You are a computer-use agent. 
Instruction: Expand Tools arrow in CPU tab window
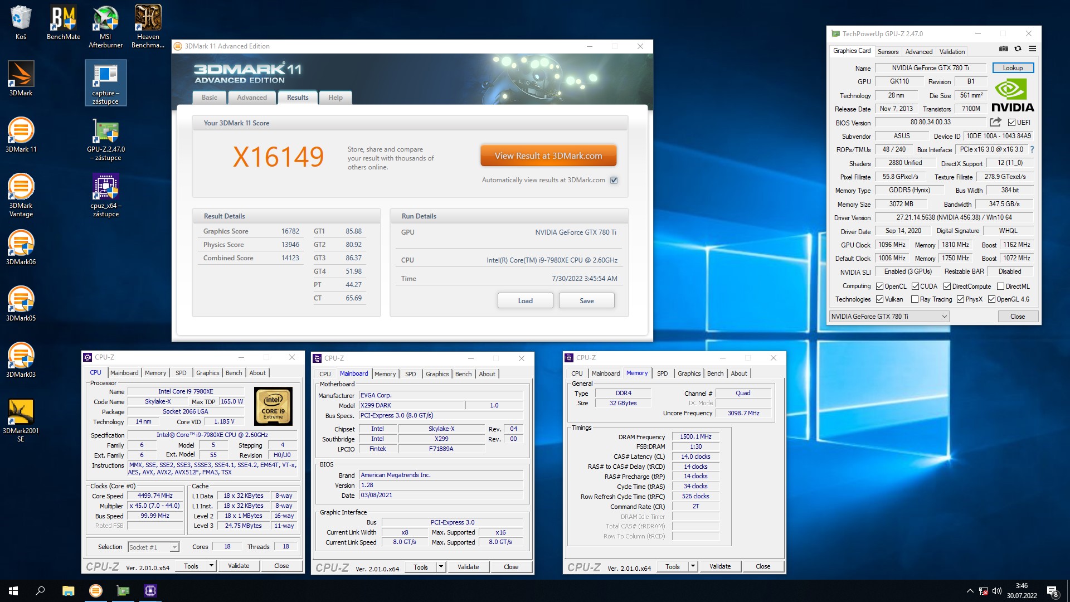coord(211,566)
